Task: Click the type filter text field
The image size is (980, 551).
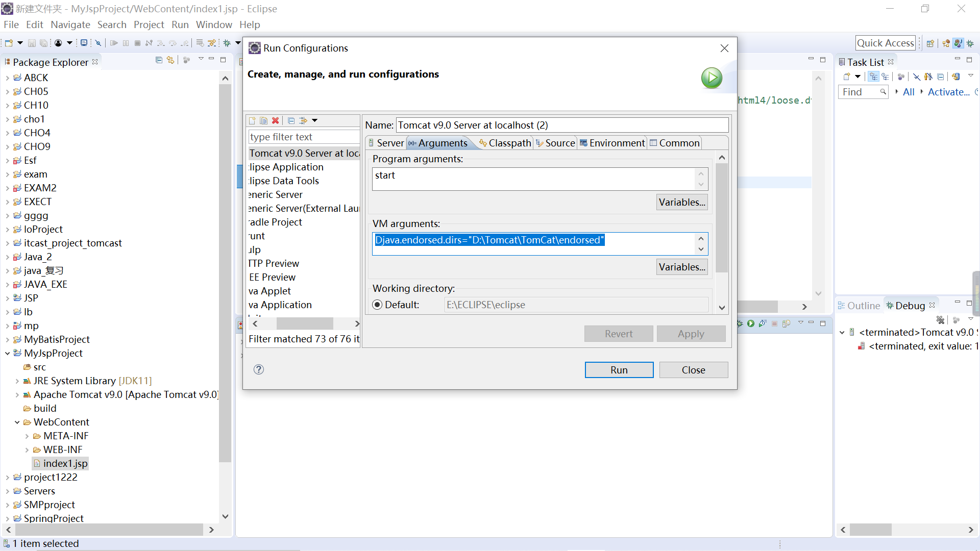Action: click(304, 137)
